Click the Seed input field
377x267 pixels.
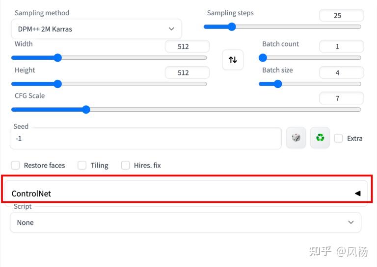[x=145, y=139]
